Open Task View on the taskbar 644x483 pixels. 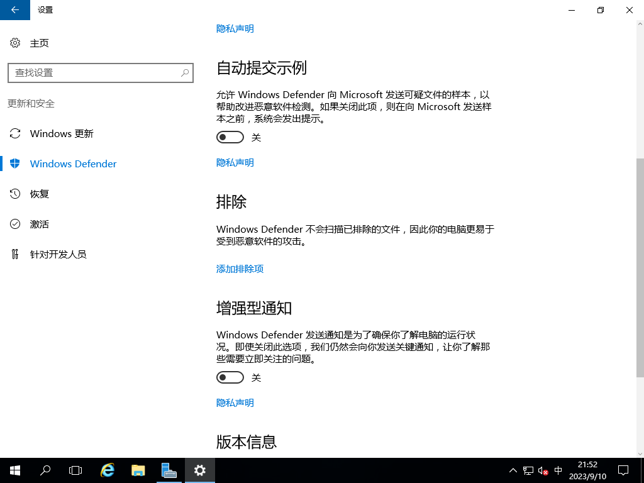pyautogui.click(x=75, y=470)
